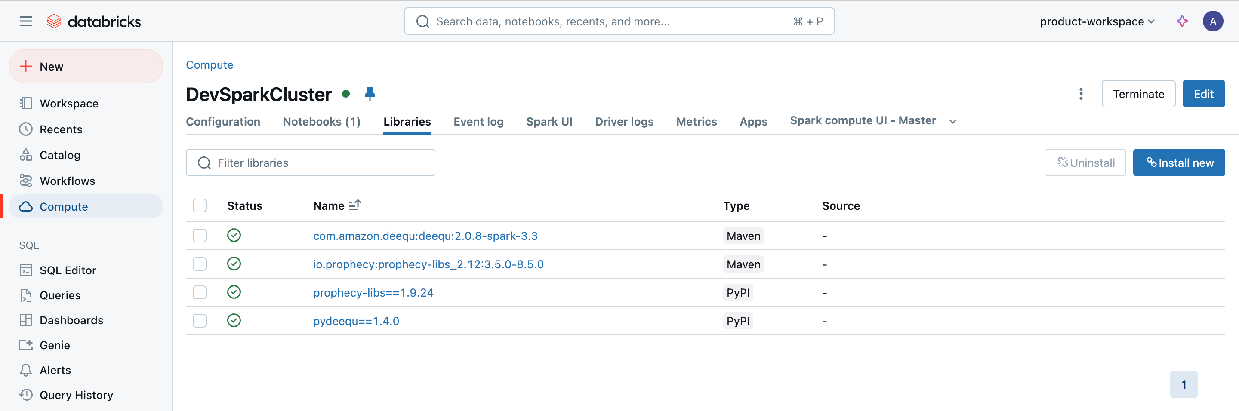Open the Spark UI tab
Viewport: 1239px width, 411px height.
coord(549,122)
